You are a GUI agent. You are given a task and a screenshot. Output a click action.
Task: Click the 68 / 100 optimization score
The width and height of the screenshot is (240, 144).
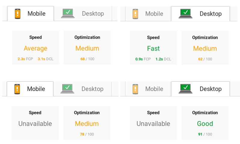pos(87,59)
